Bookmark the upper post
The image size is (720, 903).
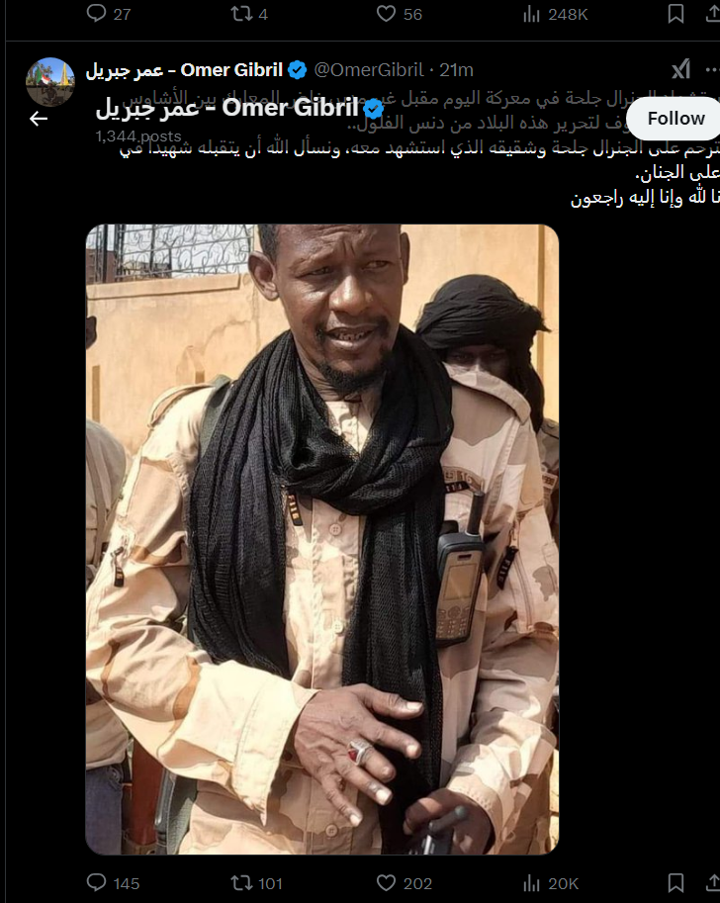tap(675, 14)
